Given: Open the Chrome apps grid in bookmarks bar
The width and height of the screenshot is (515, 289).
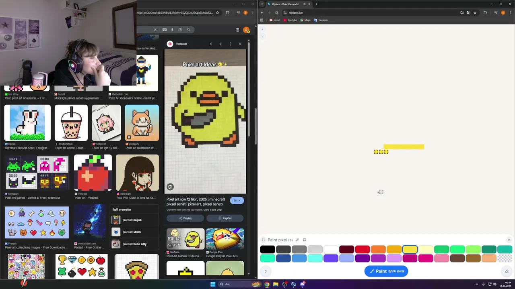Looking at the screenshot, I should click(x=262, y=20).
